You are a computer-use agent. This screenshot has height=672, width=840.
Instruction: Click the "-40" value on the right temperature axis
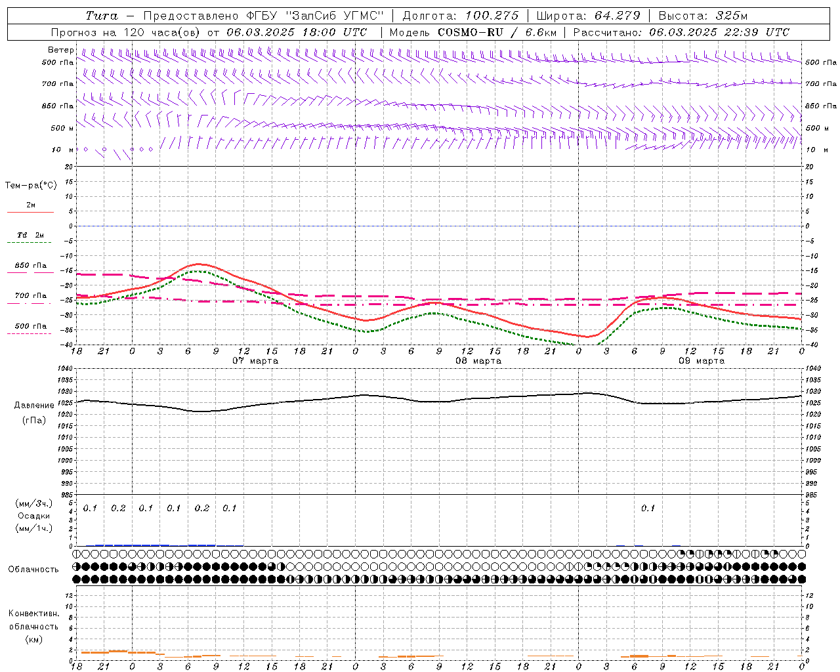click(x=812, y=345)
